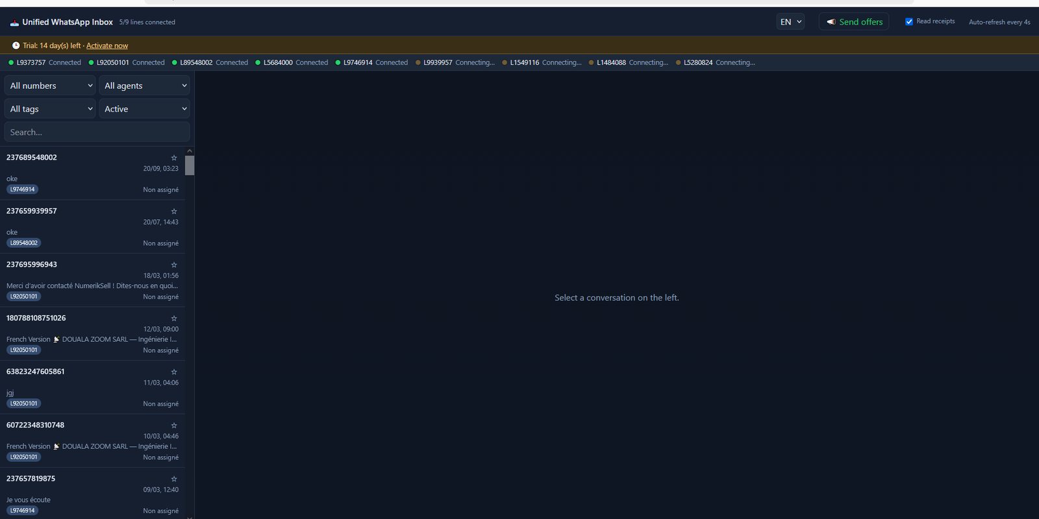
Task: Star the 237695996943 conversation
Action: [174, 265]
